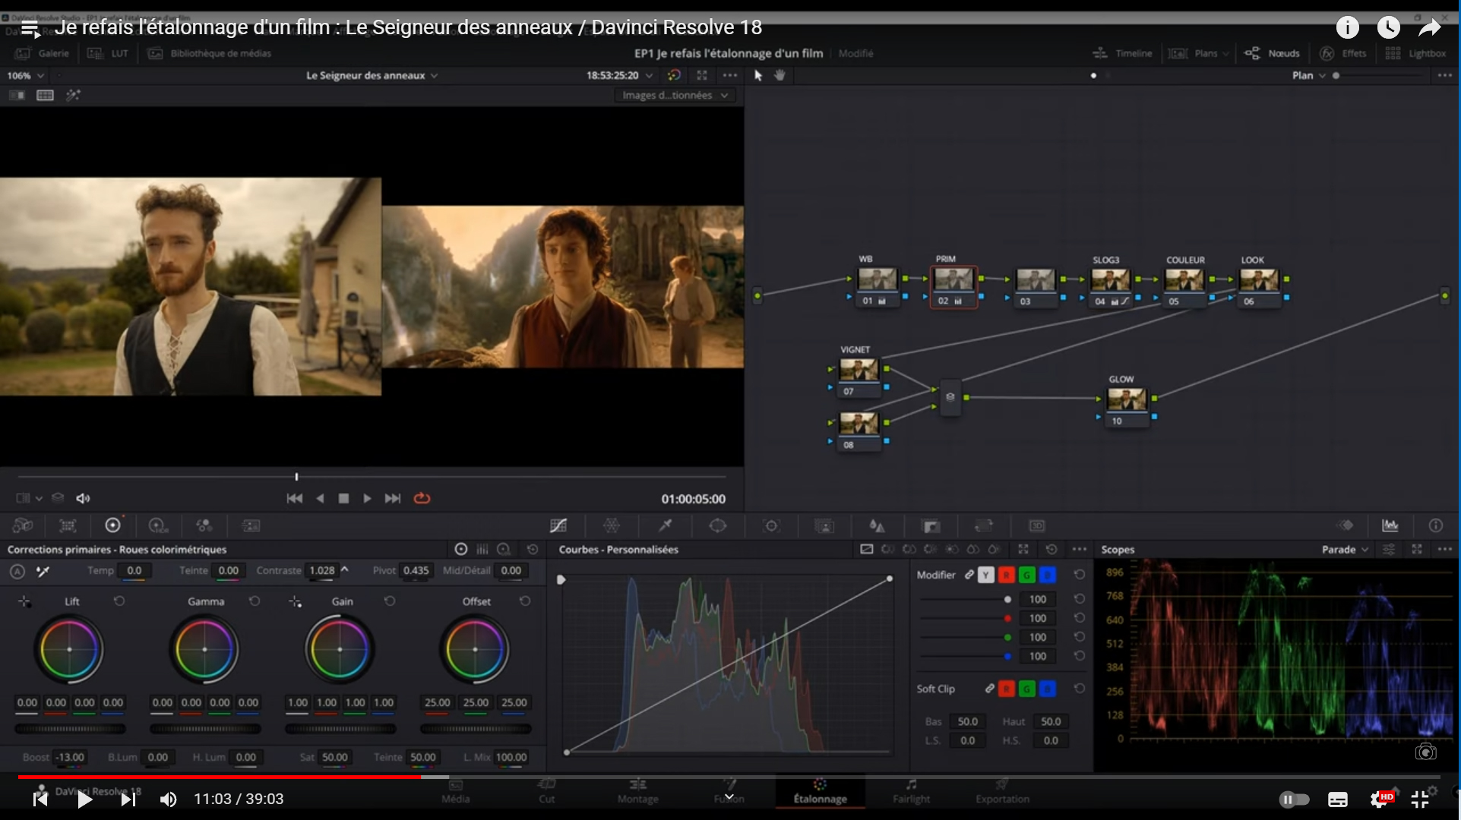Toggle the YouTube autoplay switch

[x=1294, y=799]
